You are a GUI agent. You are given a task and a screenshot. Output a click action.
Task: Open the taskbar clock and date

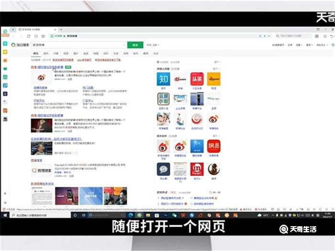[x=327, y=215]
